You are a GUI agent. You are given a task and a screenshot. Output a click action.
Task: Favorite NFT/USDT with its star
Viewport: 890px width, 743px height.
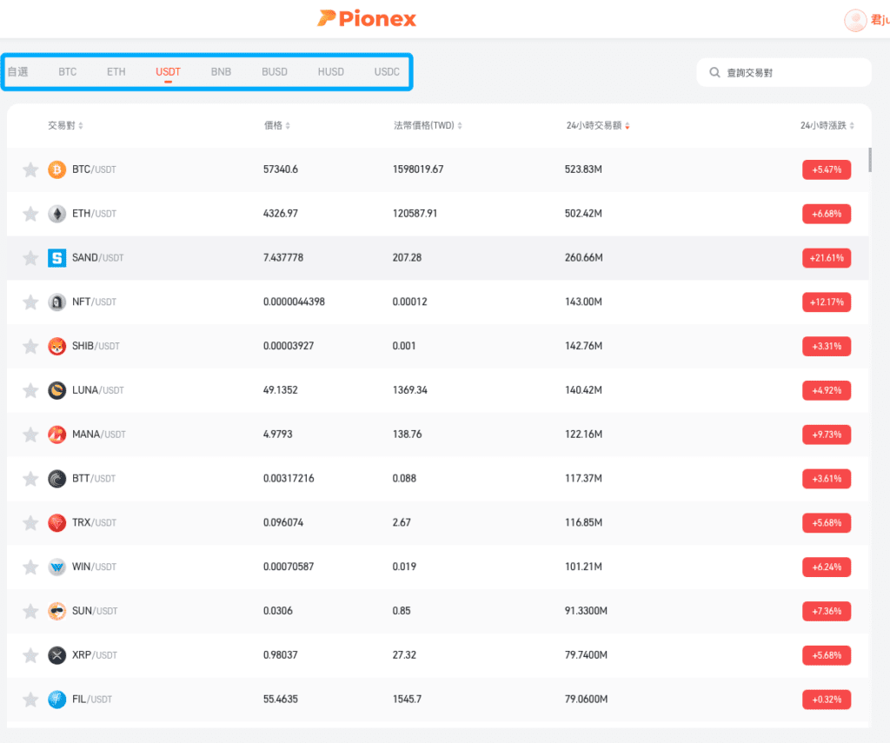coord(30,302)
